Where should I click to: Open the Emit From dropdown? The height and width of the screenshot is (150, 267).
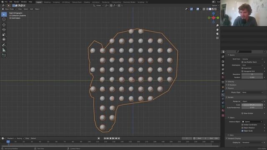tap(252, 59)
